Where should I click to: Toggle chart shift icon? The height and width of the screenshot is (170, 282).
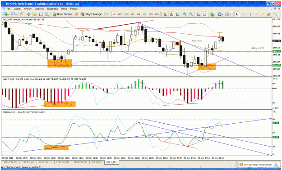[x=204, y=14]
